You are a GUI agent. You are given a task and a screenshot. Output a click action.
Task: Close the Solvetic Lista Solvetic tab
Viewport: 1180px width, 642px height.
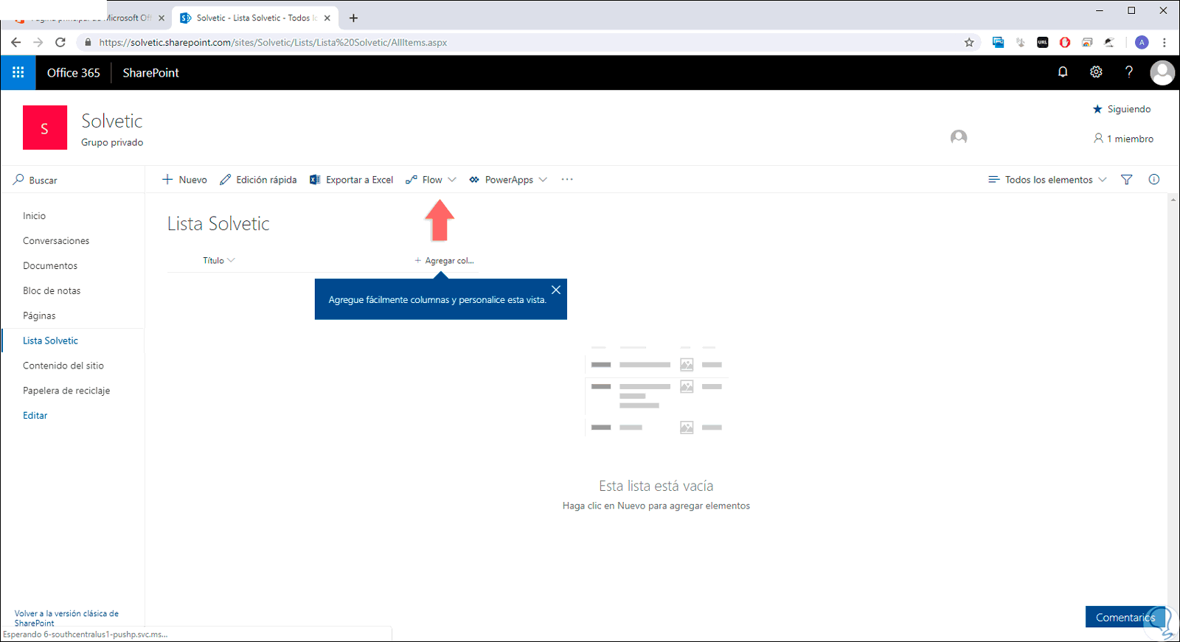[327, 18]
